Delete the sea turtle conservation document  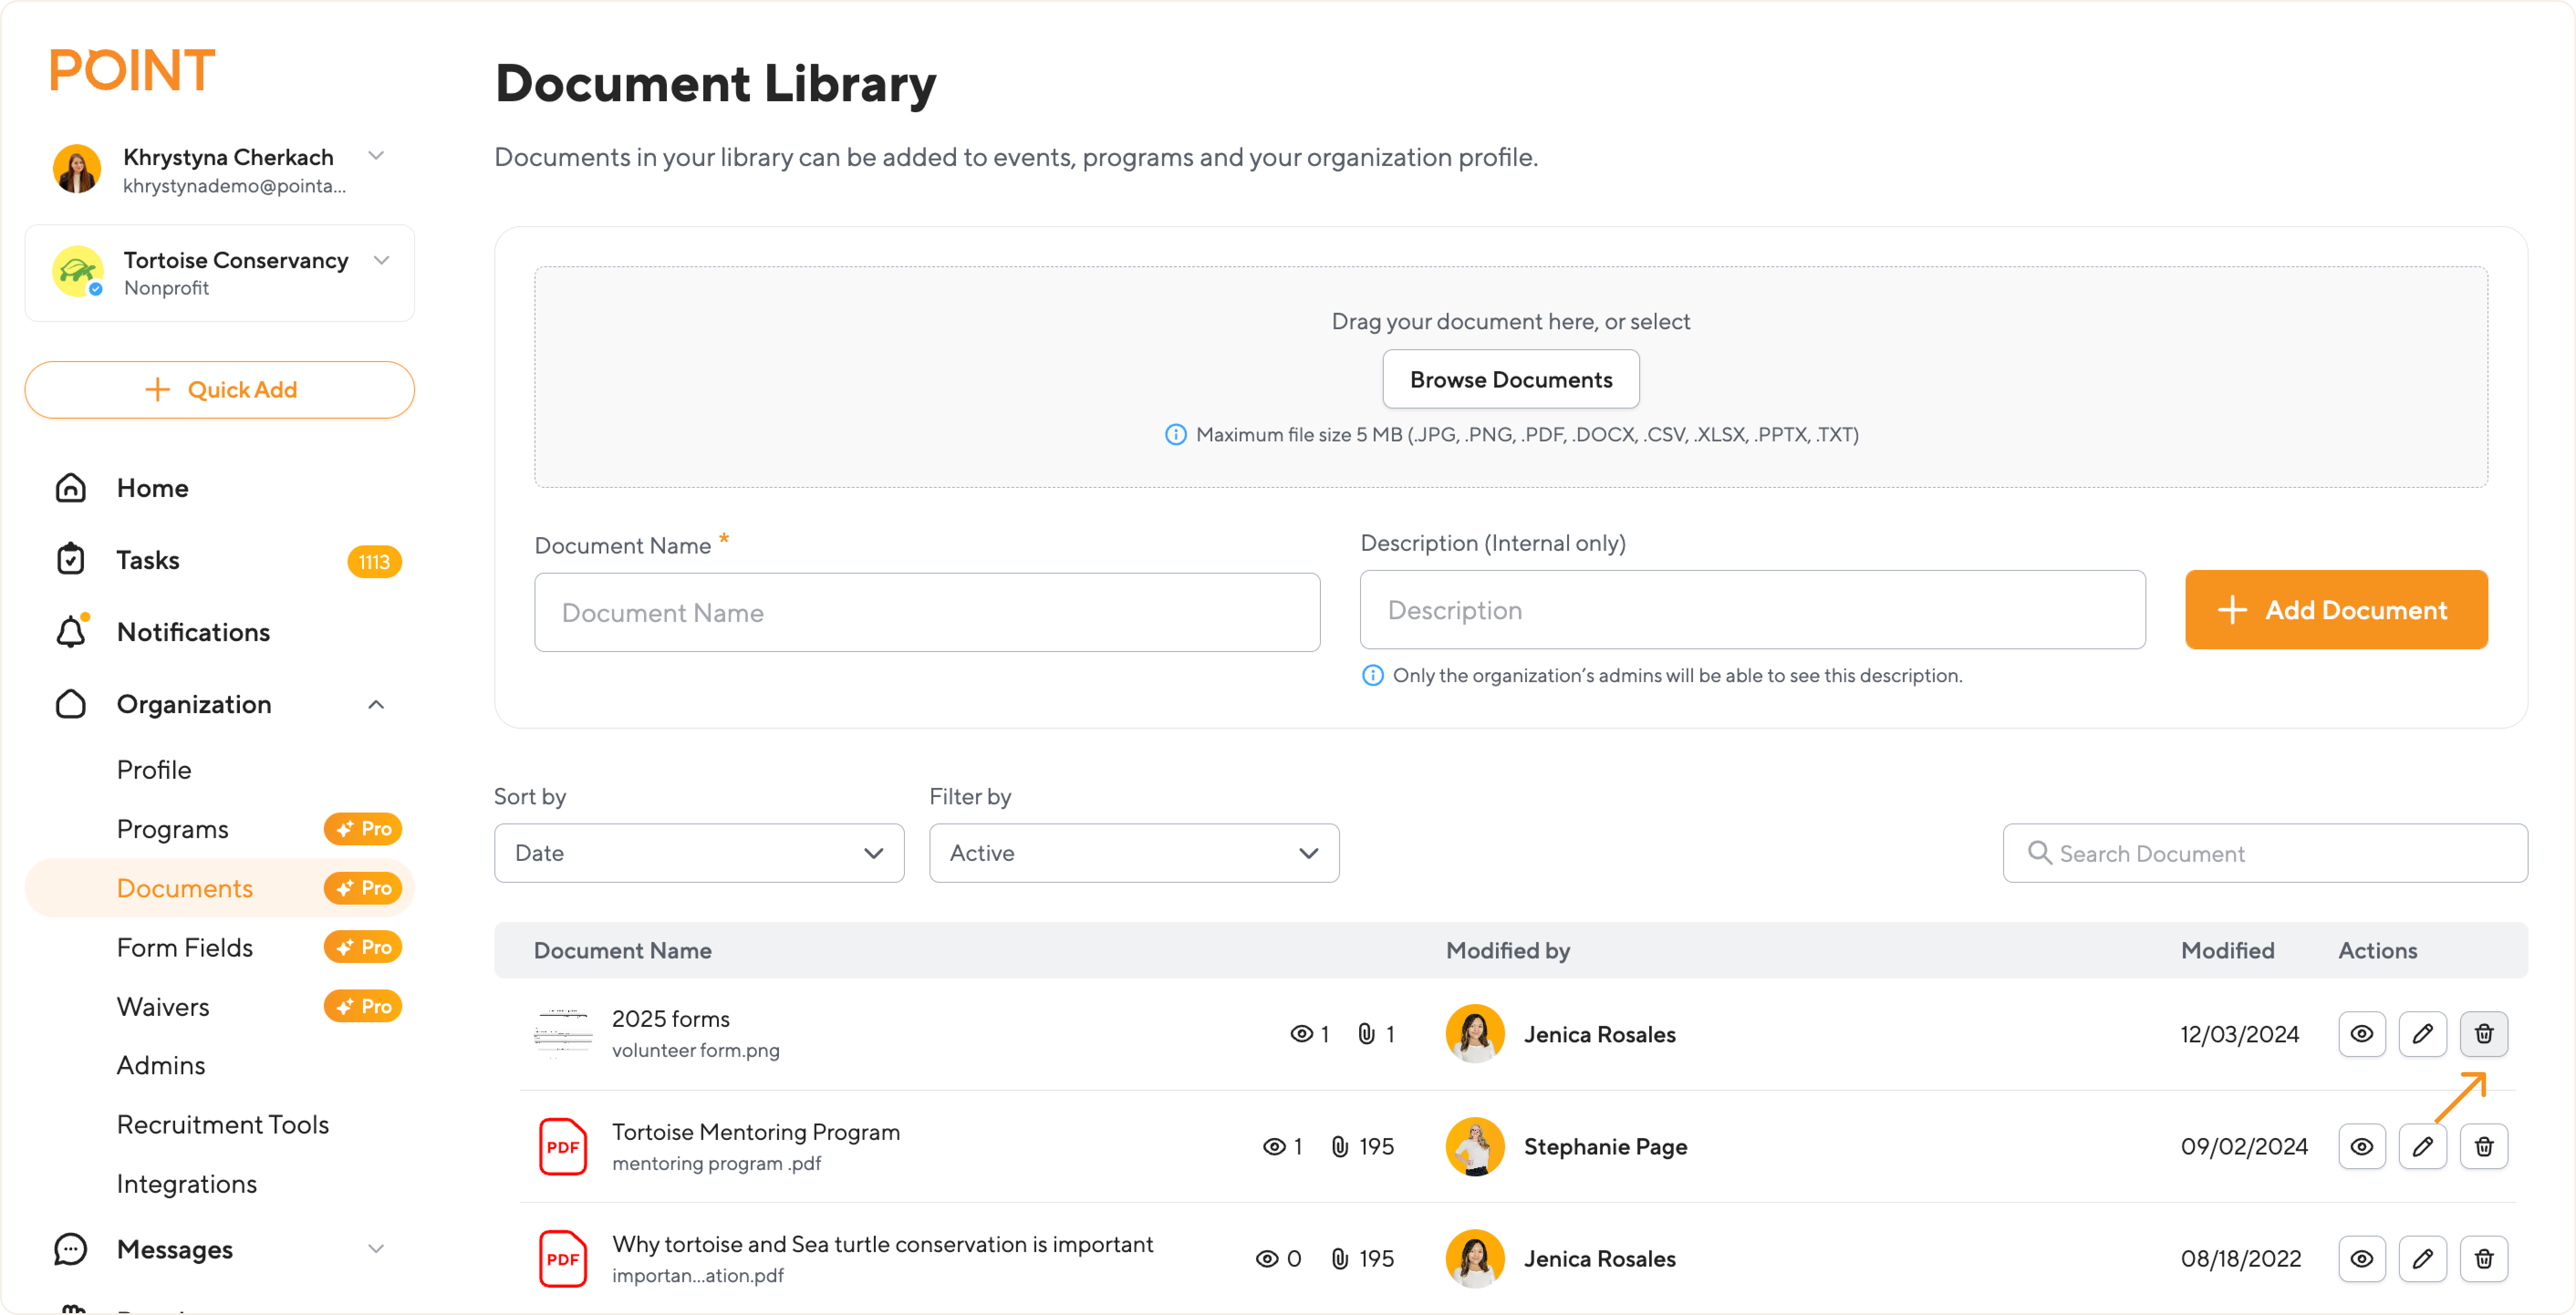(x=2484, y=1258)
